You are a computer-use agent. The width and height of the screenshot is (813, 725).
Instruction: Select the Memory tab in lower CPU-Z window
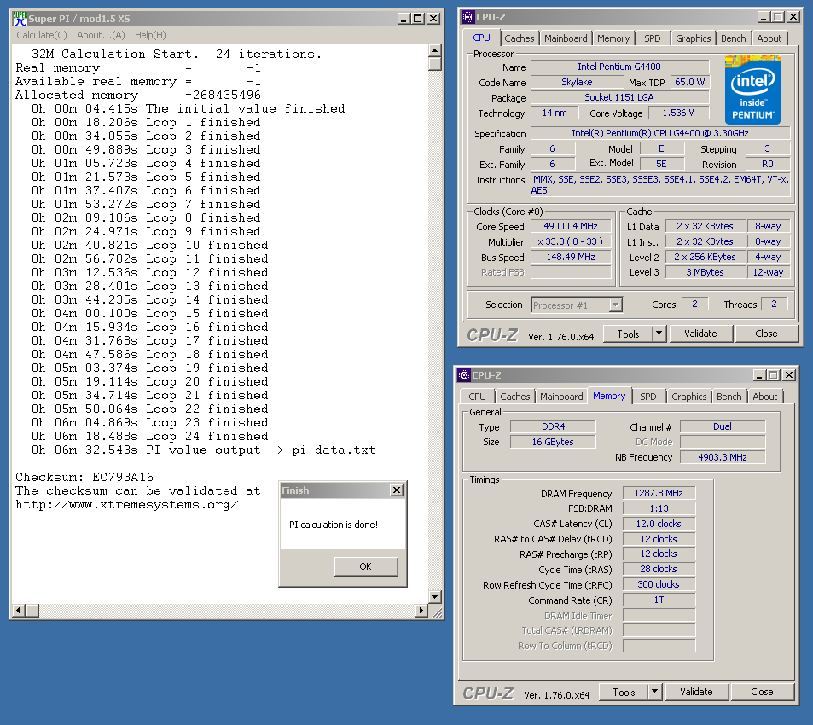pyautogui.click(x=609, y=396)
